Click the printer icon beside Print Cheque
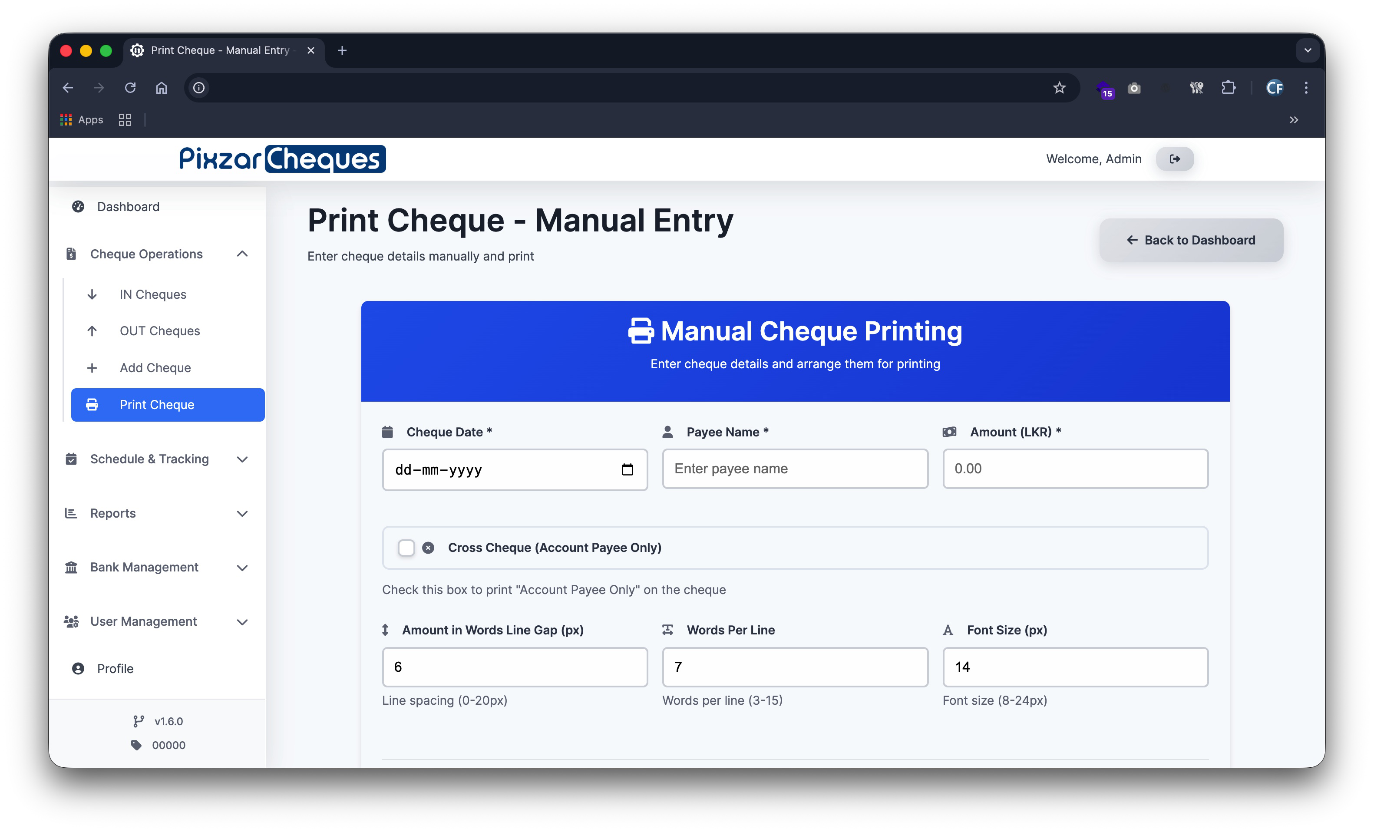1374x832 pixels. pyautogui.click(x=92, y=404)
